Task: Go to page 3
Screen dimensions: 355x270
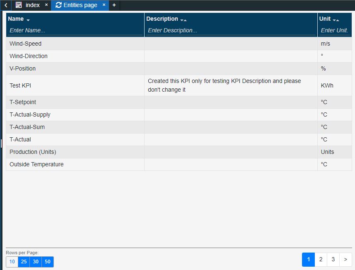Action: 333,259
